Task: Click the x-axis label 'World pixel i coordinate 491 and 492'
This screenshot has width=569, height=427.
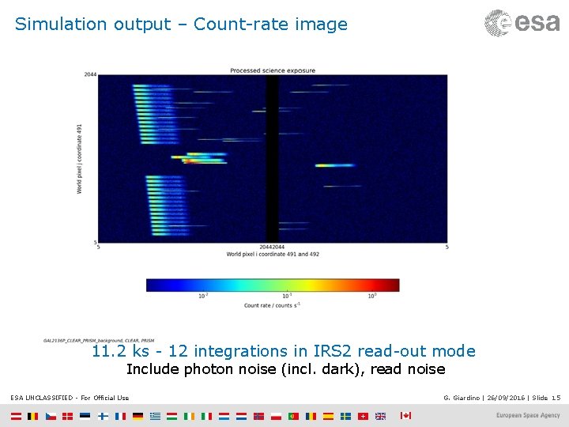Action: coord(273,254)
